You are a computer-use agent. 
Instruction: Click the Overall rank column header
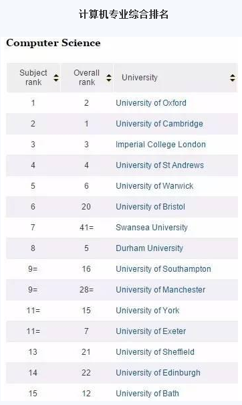coord(87,78)
